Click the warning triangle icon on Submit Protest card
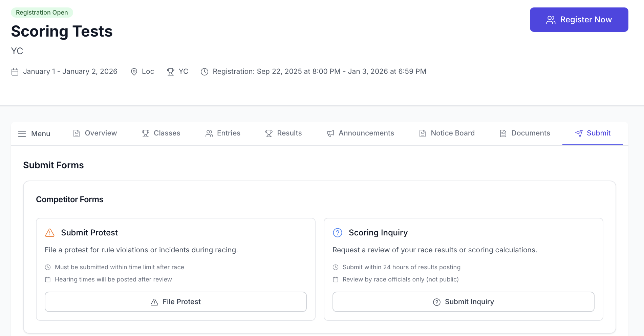Viewport: 644px width, 336px height. [x=49, y=233]
